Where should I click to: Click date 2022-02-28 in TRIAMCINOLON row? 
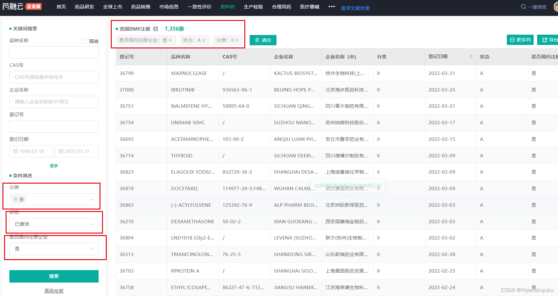coord(442,254)
